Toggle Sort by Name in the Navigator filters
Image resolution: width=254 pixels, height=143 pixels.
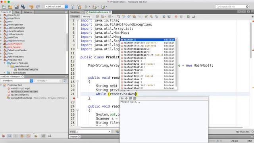click(x=43, y=136)
